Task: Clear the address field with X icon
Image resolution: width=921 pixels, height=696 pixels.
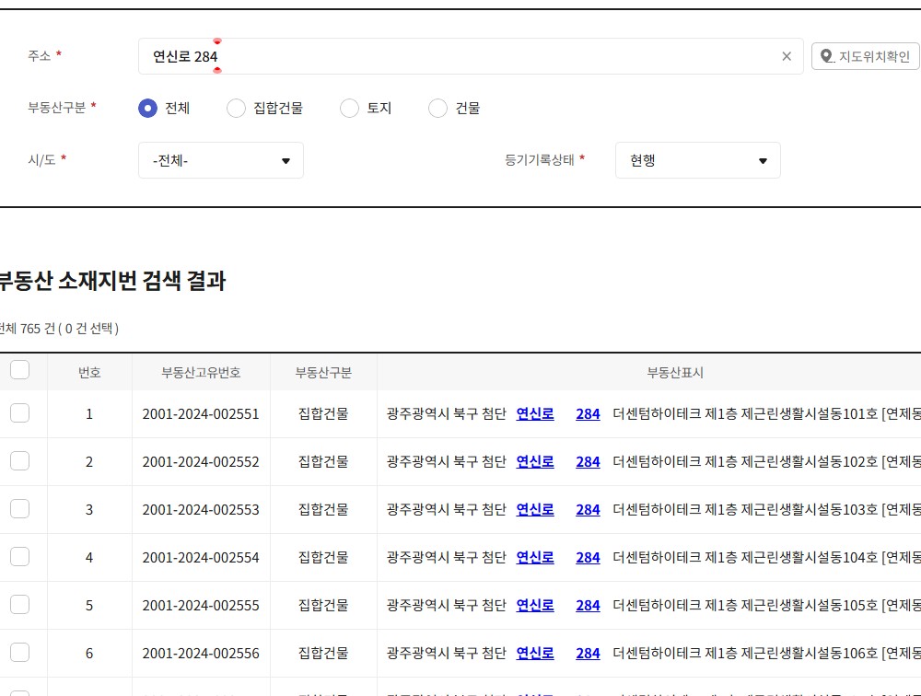Action: coord(787,56)
